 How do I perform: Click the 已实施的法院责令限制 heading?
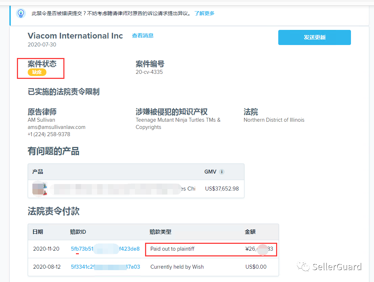coord(63,91)
